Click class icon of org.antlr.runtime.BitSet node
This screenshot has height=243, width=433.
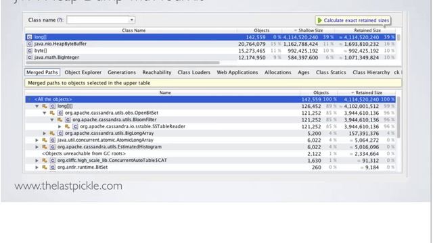tap(53, 167)
